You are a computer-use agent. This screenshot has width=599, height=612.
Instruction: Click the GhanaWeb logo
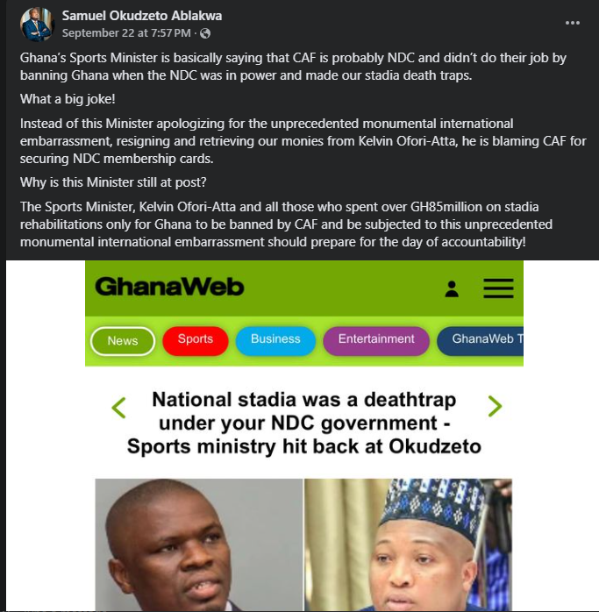[169, 287]
